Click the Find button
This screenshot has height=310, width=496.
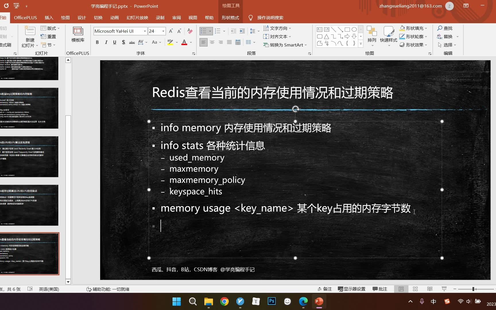(x=445, y=28)
